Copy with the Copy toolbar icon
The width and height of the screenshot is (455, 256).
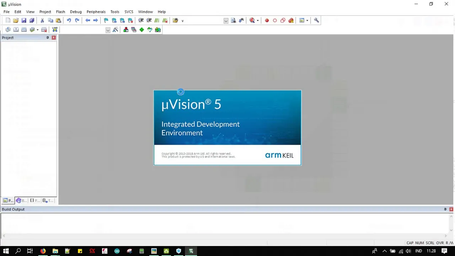click(50, 21)
